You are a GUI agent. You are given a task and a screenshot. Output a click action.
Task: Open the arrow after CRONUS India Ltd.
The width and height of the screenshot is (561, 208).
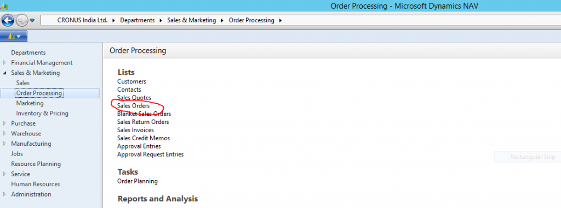tap(114, 20)
